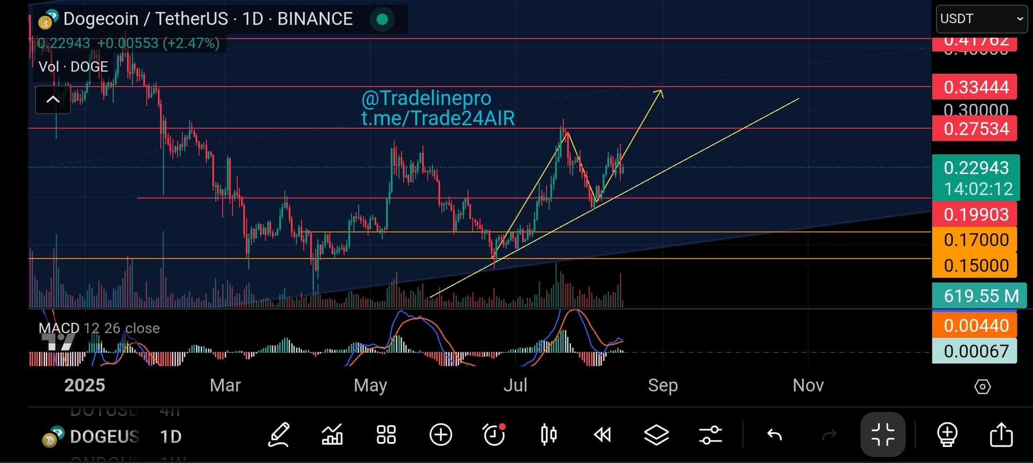1033x463 pixels.
Task: Tap the 0.30000 price scale value
Action: pos(976,110)
